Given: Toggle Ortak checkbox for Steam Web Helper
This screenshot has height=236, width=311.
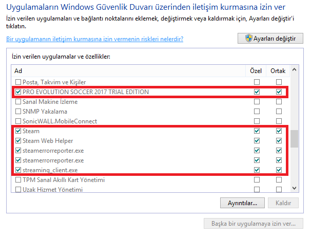Looking at the screenshot, I should [x=279, y=141].
